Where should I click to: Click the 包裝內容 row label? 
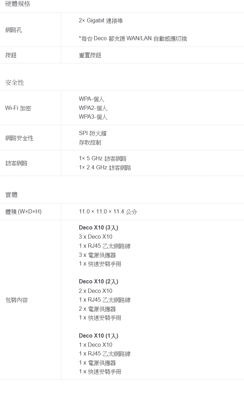click(x=16, y=300)
